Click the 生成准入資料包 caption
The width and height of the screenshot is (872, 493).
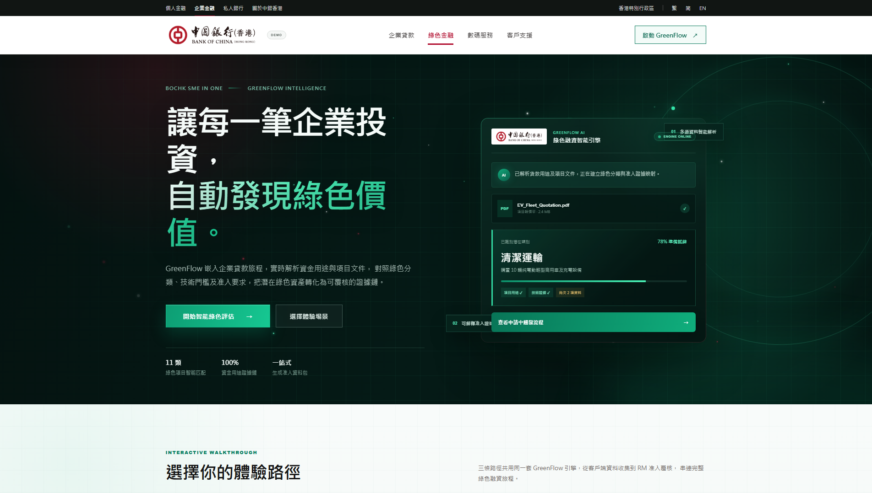290,373
